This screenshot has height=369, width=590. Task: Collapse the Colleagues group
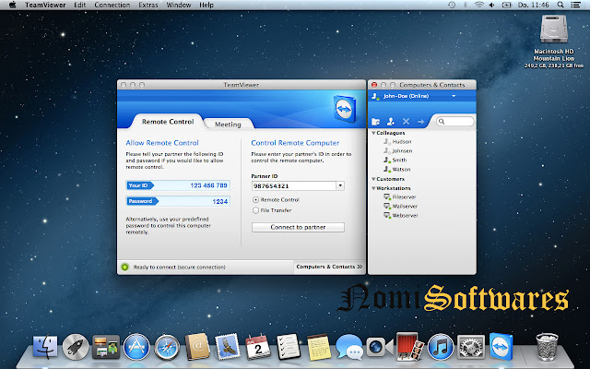click(373, 133)
